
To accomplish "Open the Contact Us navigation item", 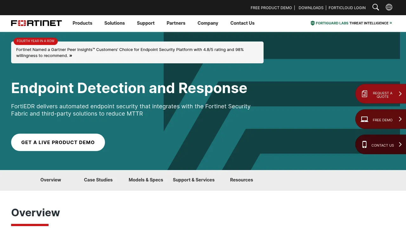I will point(242,23).
